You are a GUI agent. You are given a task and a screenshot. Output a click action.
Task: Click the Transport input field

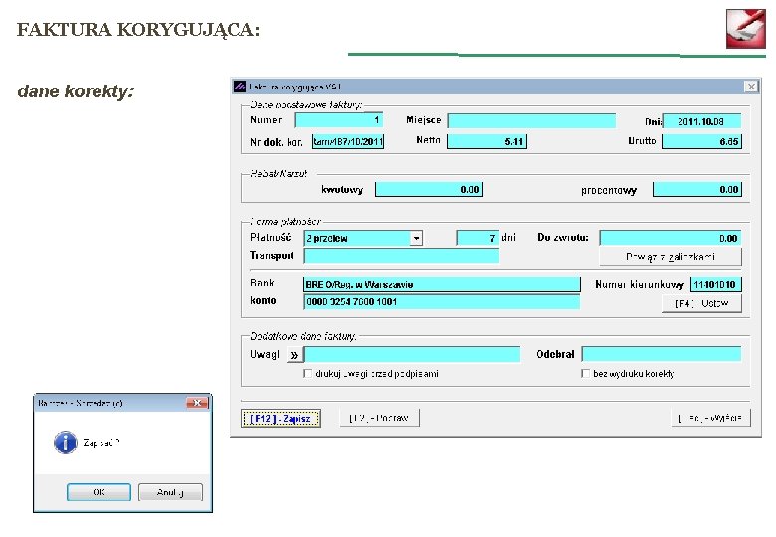click(x=401, y=256)
